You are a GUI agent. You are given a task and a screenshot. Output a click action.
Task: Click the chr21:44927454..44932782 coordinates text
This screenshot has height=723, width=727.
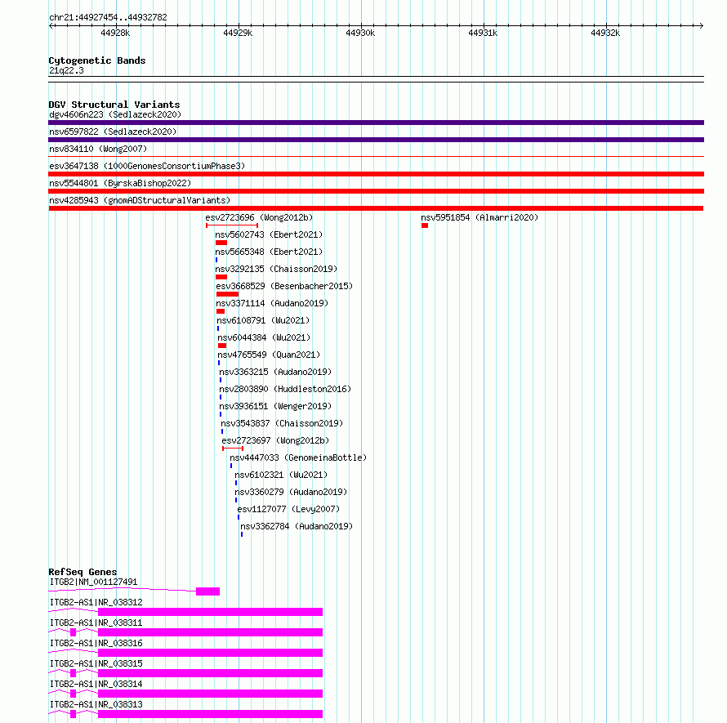(x=108, y=18)
